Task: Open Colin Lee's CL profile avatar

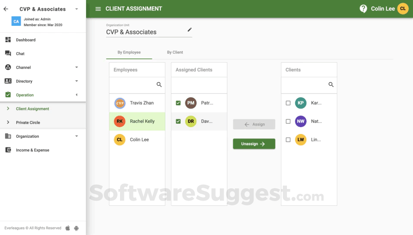Action: (403, 9)
